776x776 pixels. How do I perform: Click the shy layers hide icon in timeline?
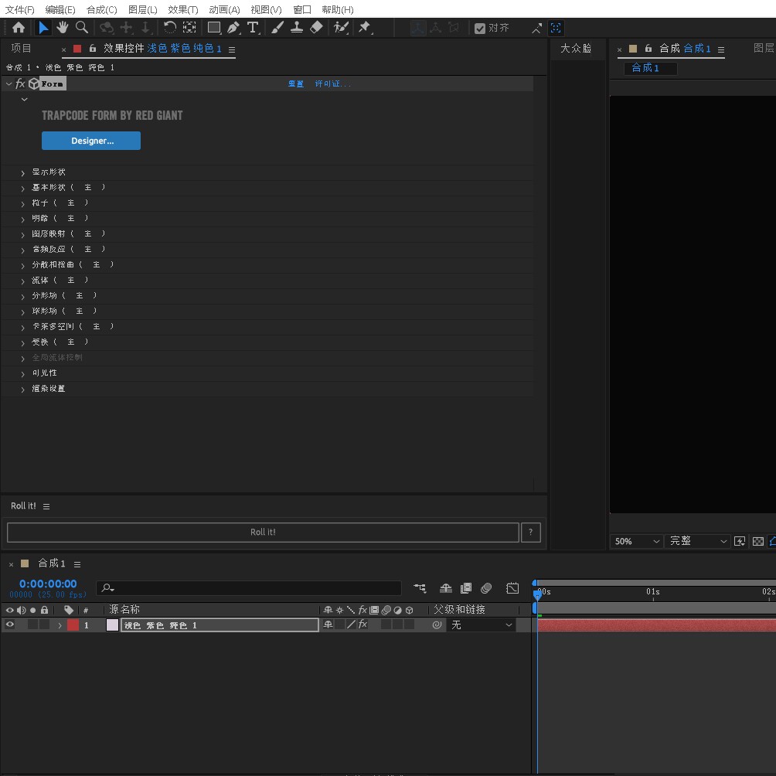click(445, 588)
